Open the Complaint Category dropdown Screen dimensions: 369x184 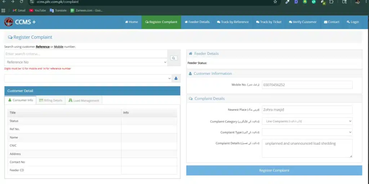307,121
